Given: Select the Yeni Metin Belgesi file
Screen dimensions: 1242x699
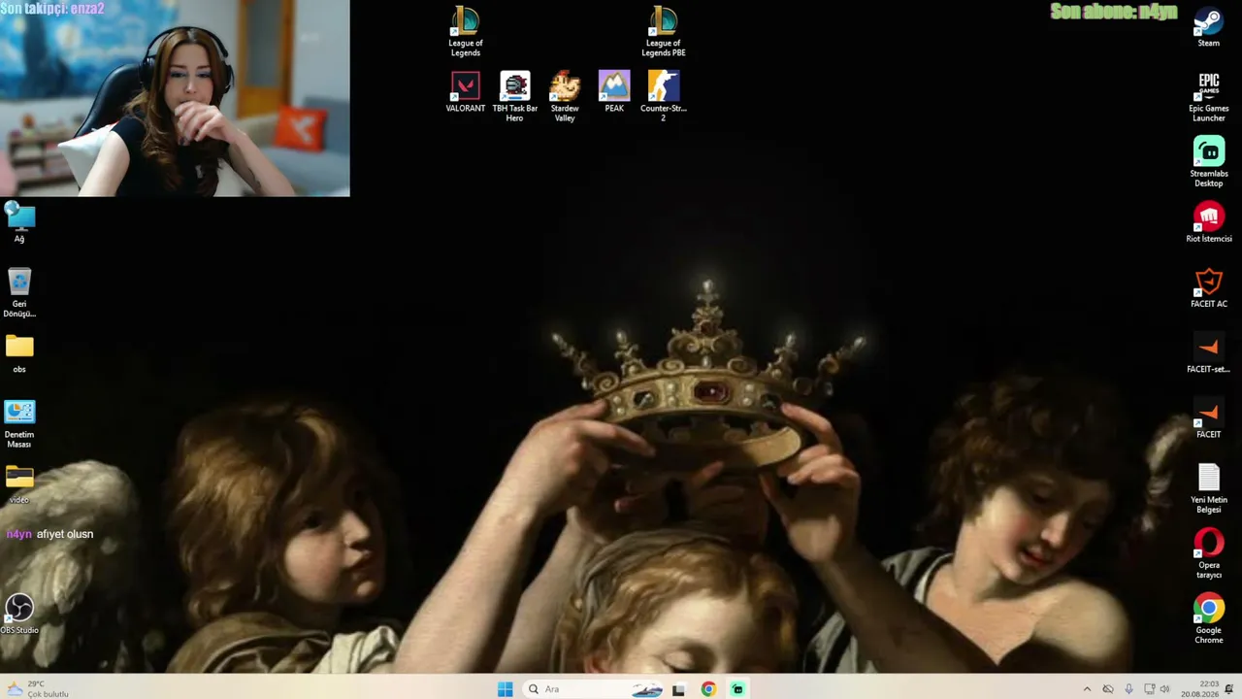Looking at the screenshot, I should pyautogui.click(x=1208, y=488).
